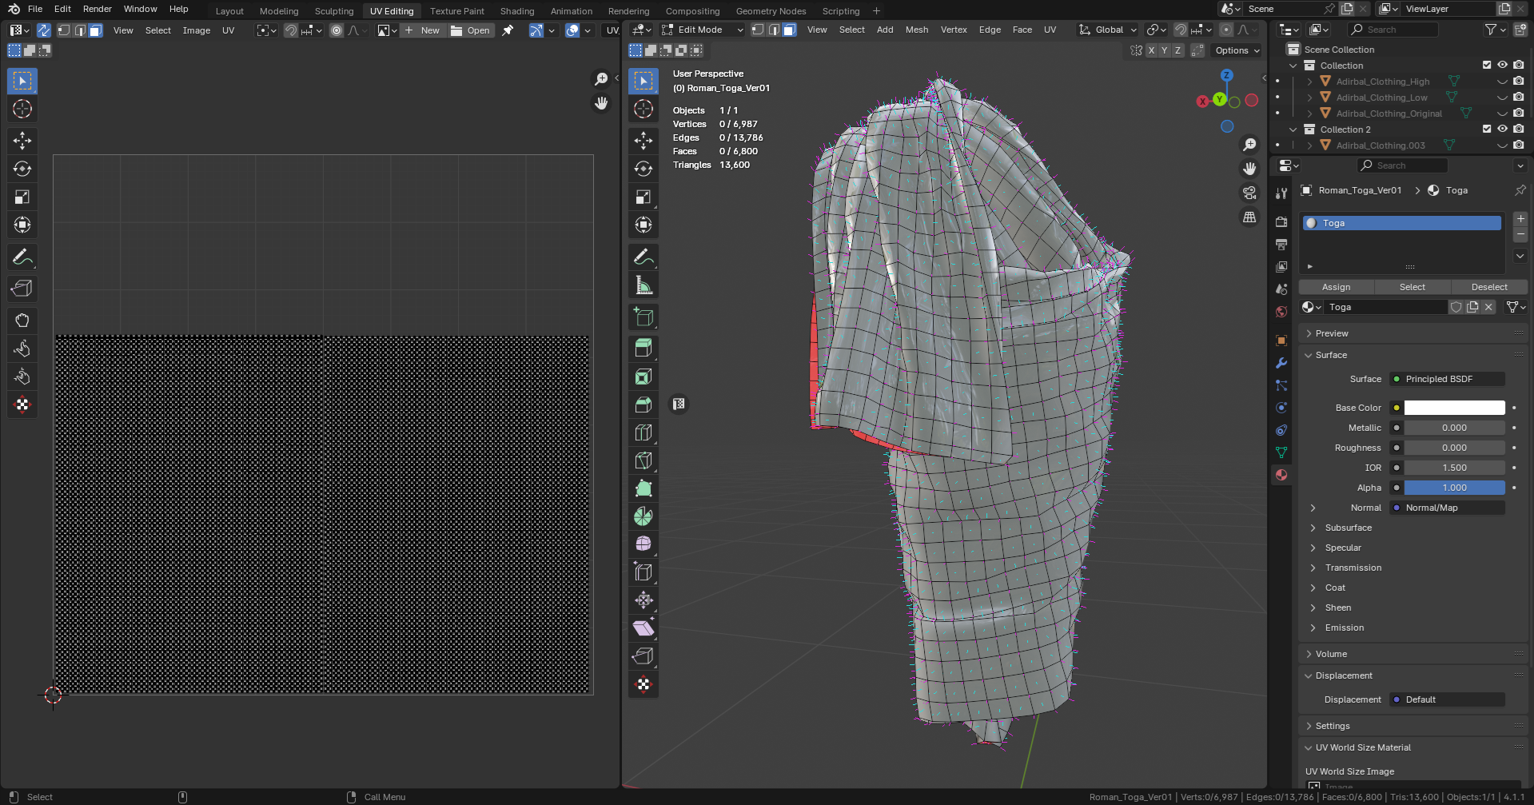
Task: Hide Collection 2 in viewport with eye icon
Action: point(1503,129)
